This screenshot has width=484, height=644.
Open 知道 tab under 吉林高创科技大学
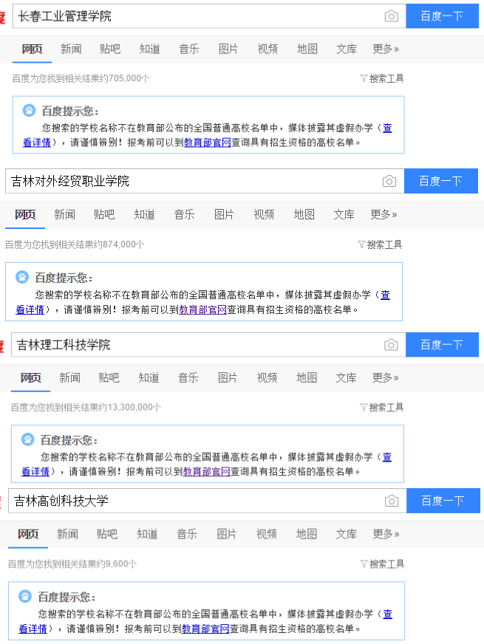point(147,534)
